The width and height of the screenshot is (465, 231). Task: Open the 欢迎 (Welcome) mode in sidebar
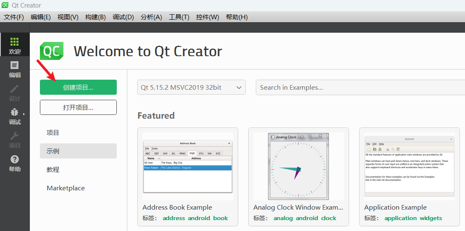pos(15,45)
